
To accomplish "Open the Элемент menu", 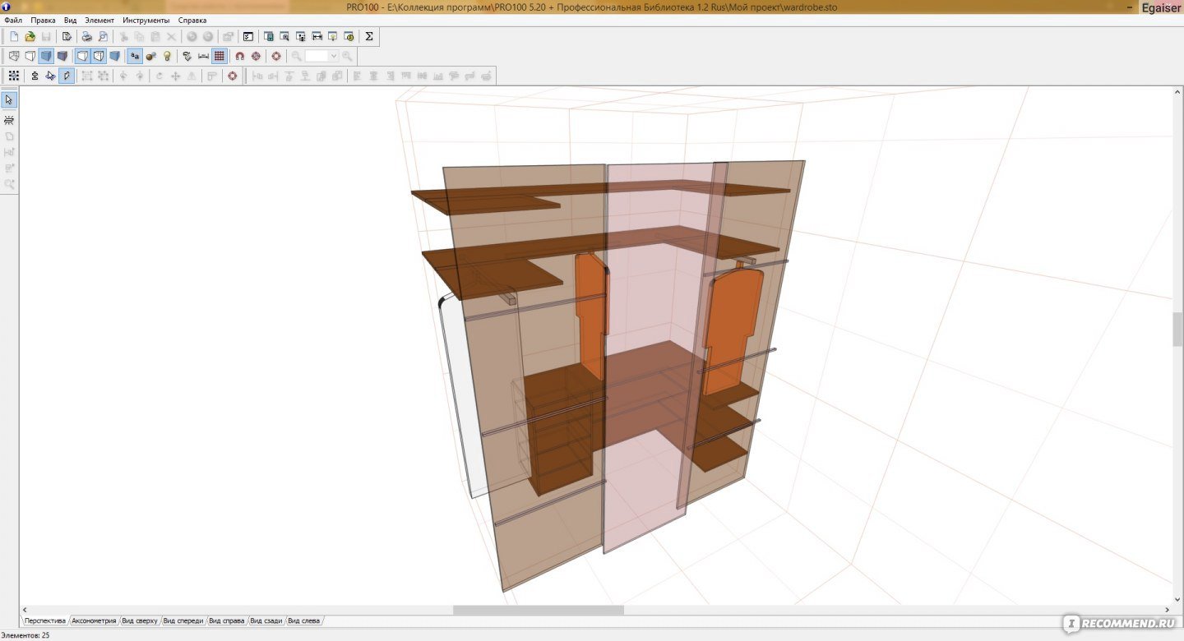I will 99,20.
